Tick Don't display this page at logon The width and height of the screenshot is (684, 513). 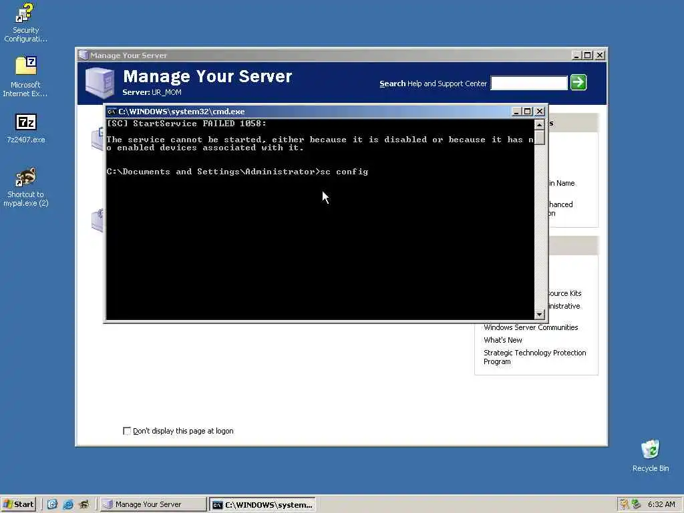coord(127,431)
